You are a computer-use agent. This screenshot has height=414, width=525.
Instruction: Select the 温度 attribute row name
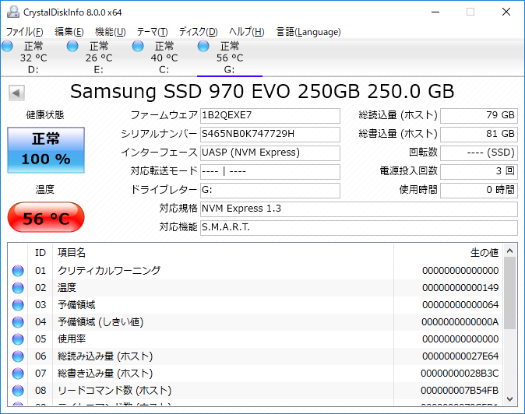(67, 288)
